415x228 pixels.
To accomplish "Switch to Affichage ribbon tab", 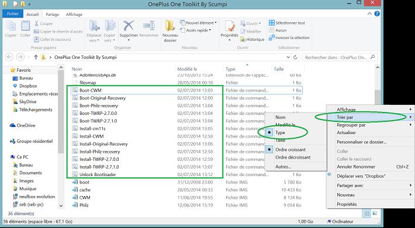I will (x=74, y=14).
